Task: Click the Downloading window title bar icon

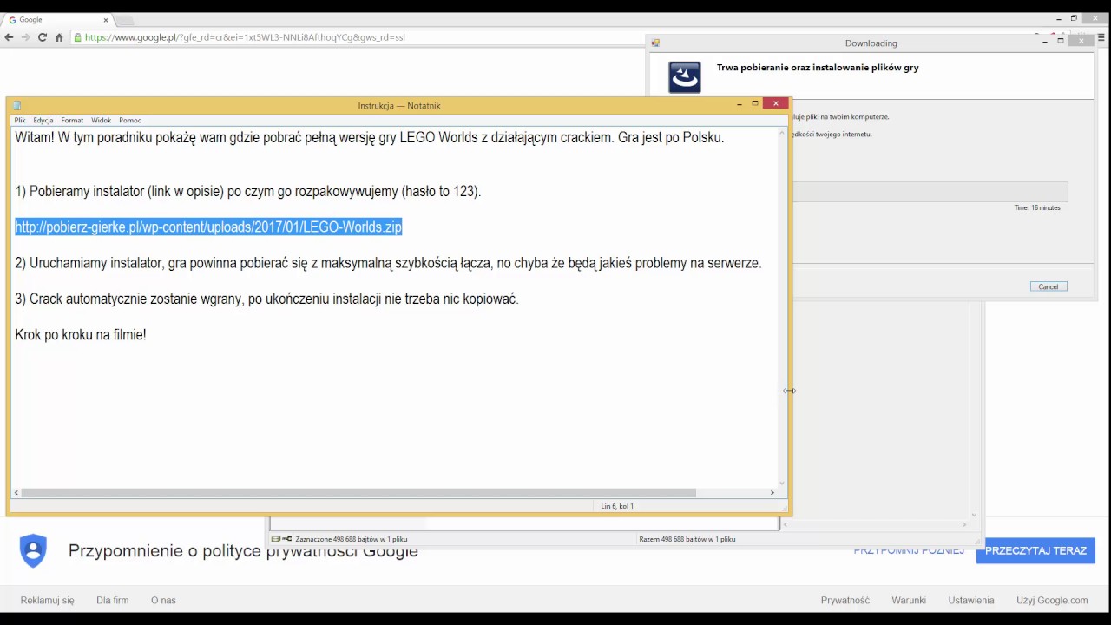Action: point(655,43)
